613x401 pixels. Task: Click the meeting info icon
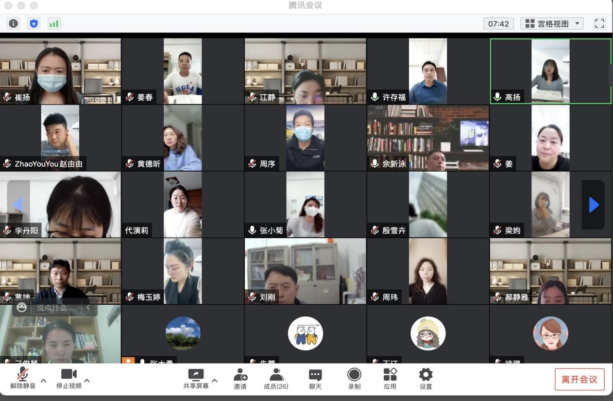pyautogui.click(x=14, y=23)
